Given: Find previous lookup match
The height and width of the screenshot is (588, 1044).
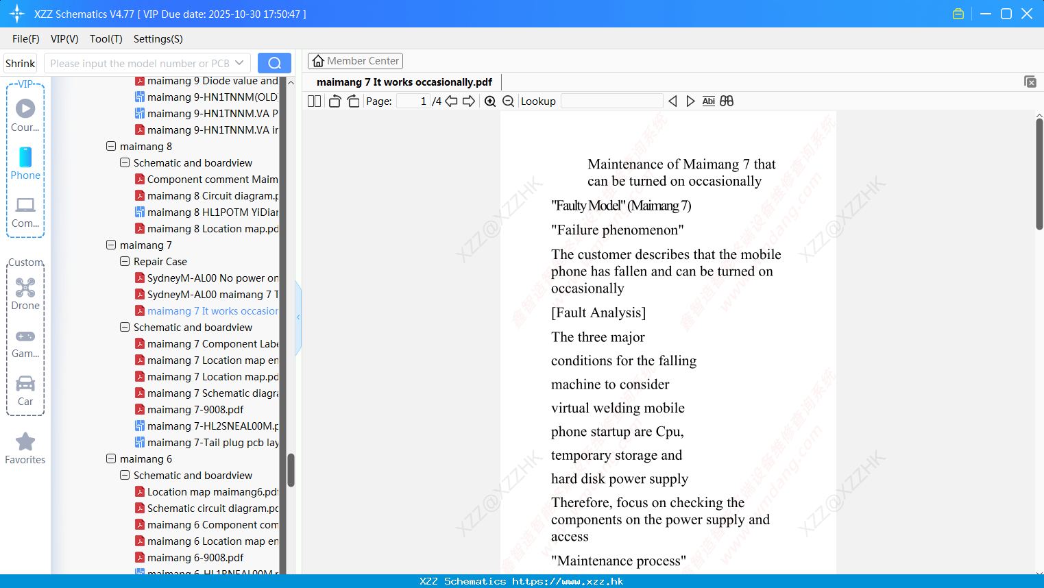Looking at the screenshot, I should [672, 101].
